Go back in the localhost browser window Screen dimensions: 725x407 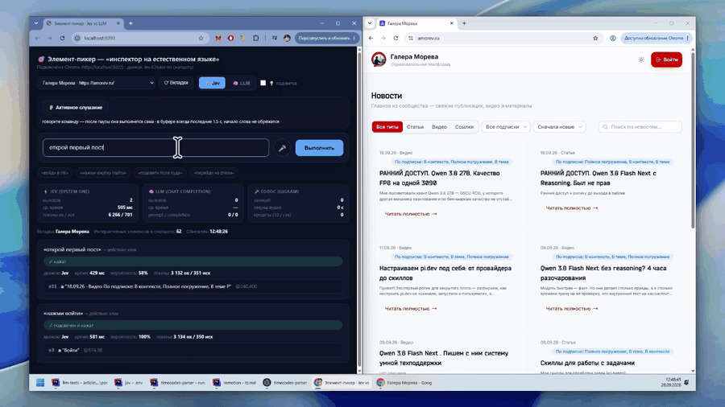(x=37, y=39)
